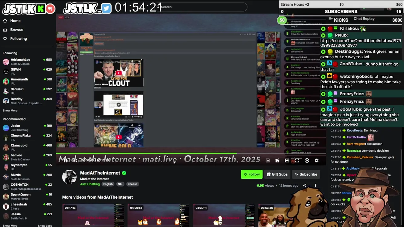Click Kiriakou's green X badge in chat
Image resolution: width=404 pixels, height=227 pixels.
[x=323, y=29]
